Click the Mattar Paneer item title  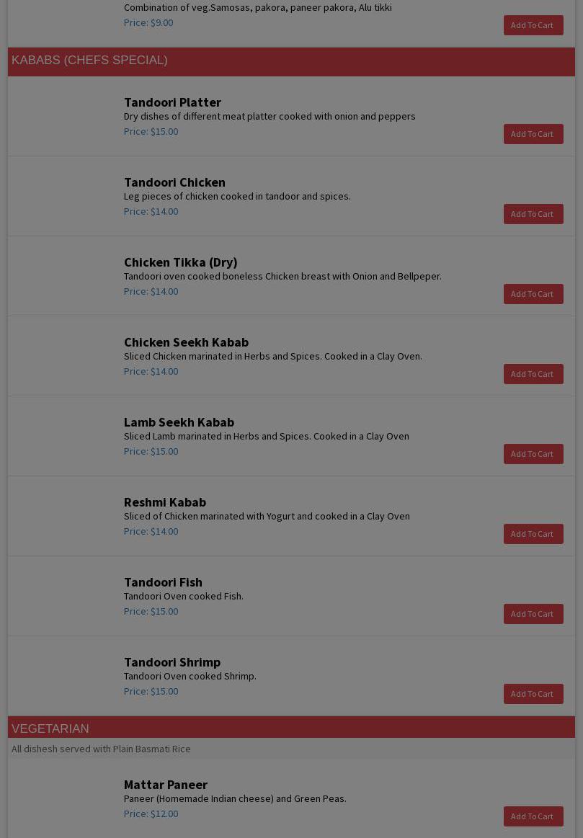(x=166, y=785)
